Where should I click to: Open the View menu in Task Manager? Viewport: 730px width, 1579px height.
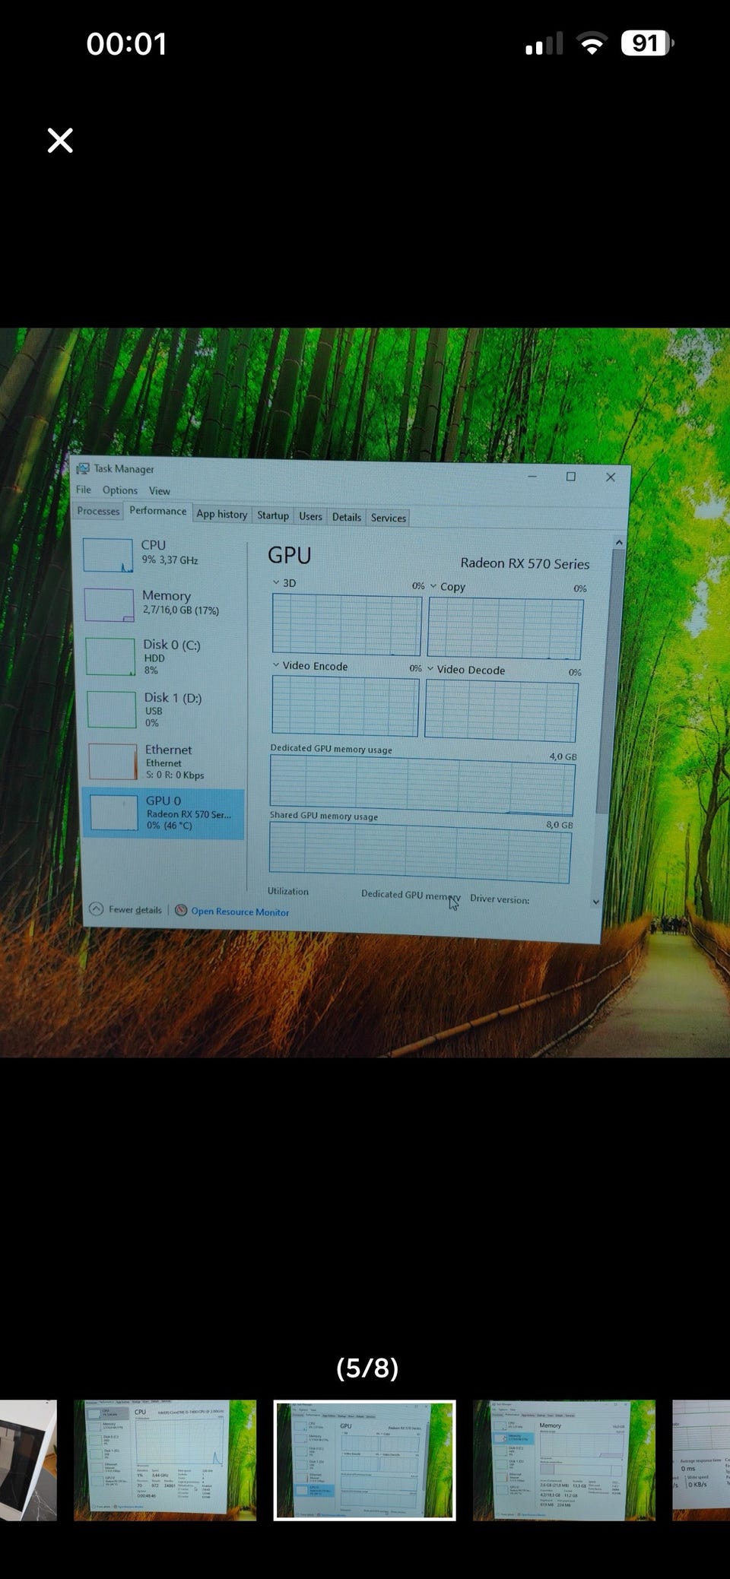click(160, 491)
